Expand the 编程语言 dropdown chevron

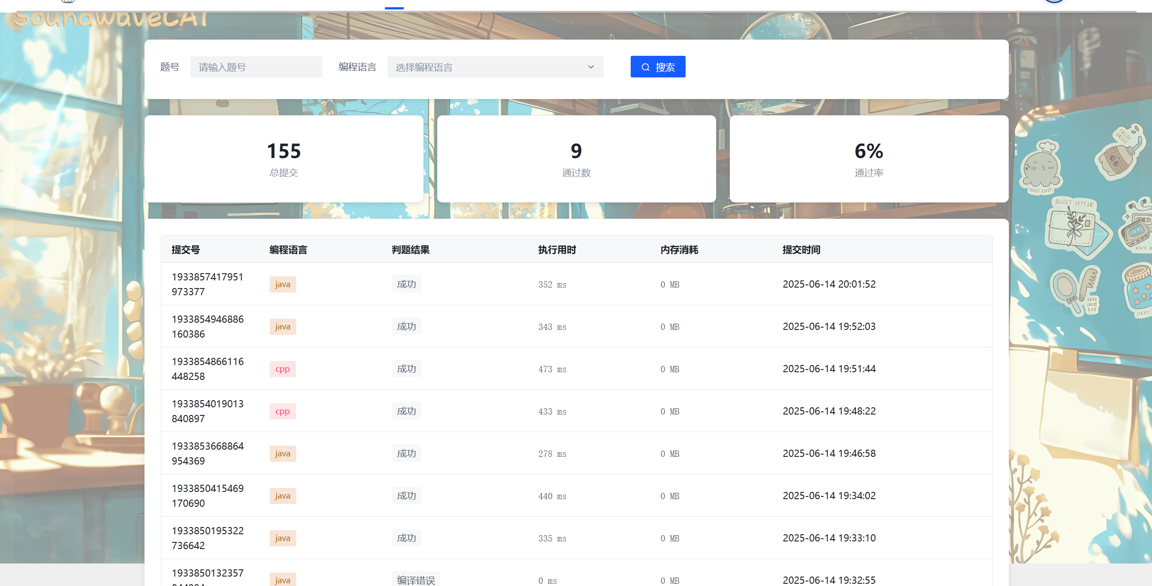click(591, 67)
